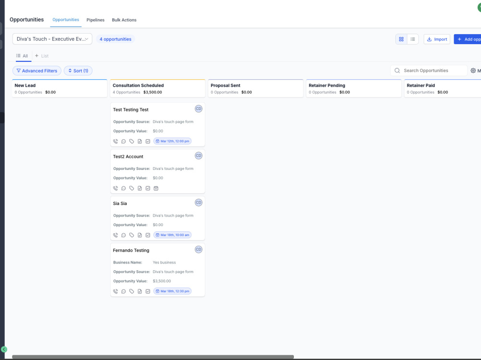
Task: Open notes icon on Fernando Testing card
Action: [x=139, y=291]
